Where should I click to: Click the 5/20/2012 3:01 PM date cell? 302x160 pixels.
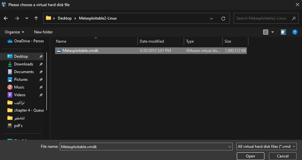[155, 51]
